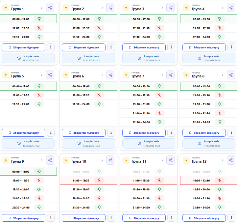Share the Група 8 schedule
Screen dimensions: 237x223
(x=231, y=75)
